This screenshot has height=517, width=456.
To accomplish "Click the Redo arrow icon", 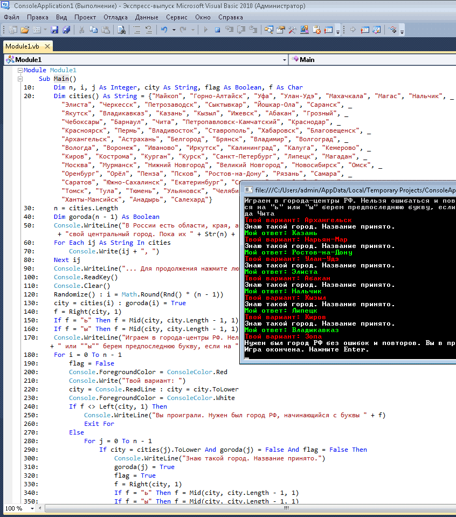I will coord(183,30).
